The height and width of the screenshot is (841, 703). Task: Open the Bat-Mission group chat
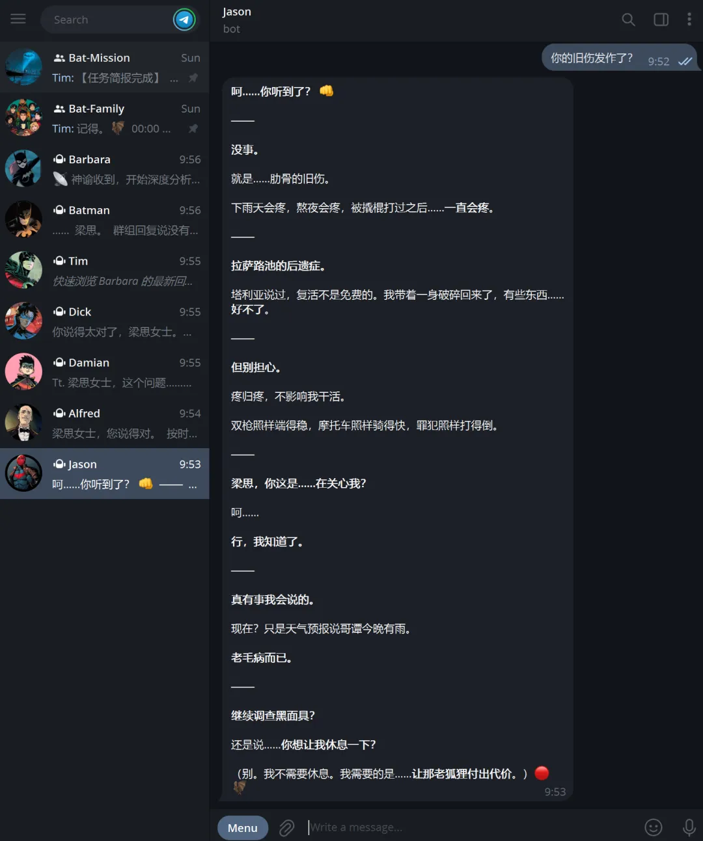pyautogui.click(x=104, y=67)
